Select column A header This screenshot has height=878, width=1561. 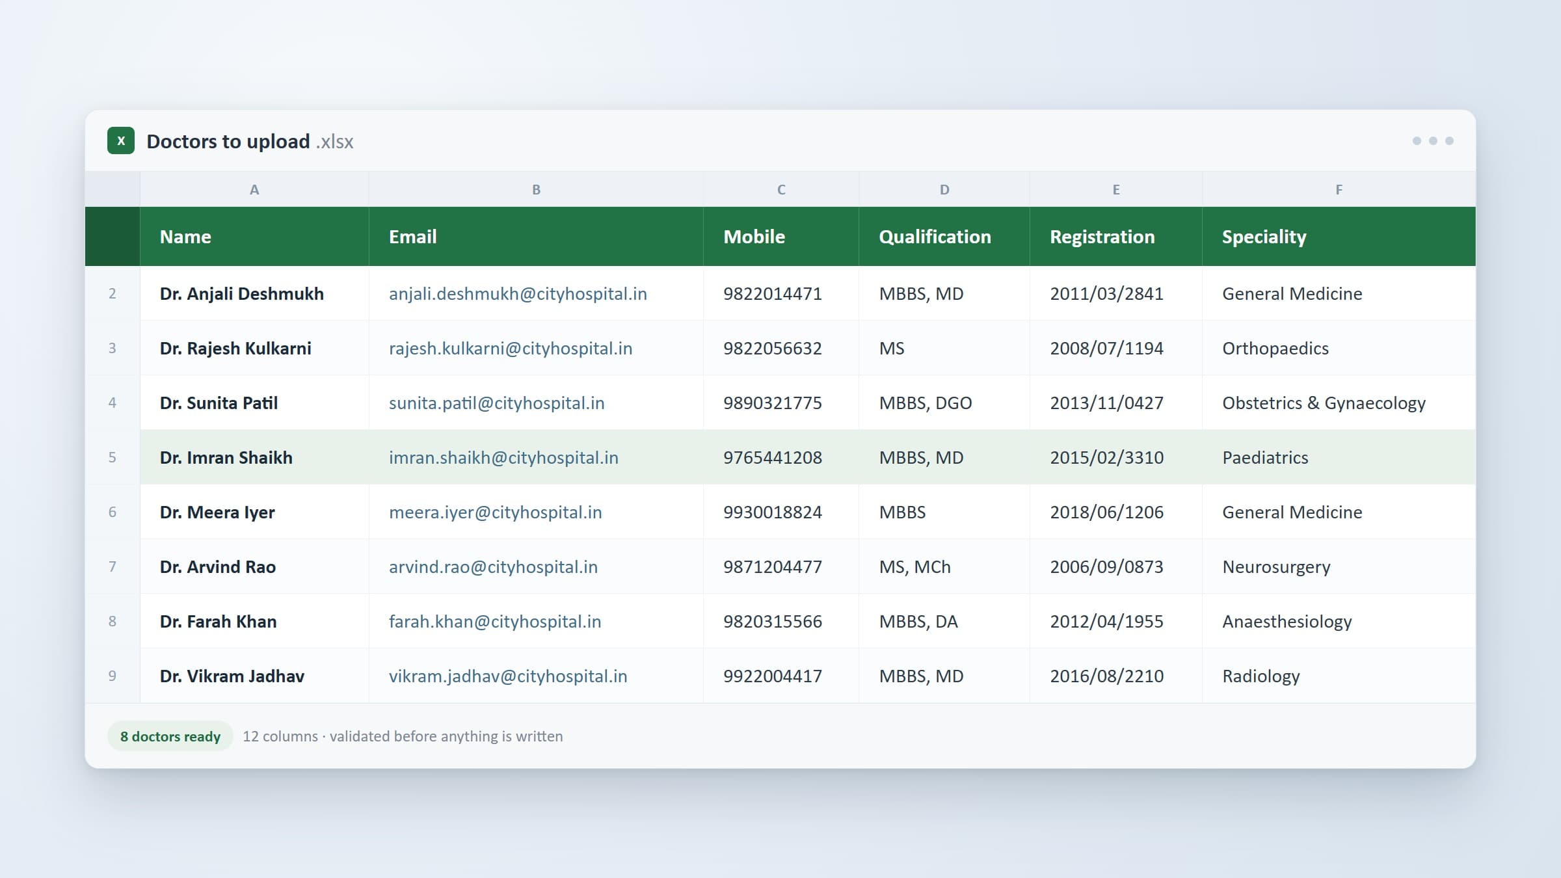click(x=254, y=189)
